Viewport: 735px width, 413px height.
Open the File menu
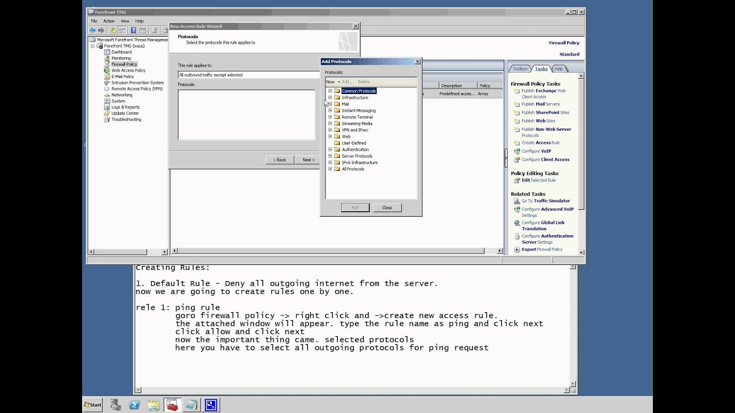tap(94, 21)
